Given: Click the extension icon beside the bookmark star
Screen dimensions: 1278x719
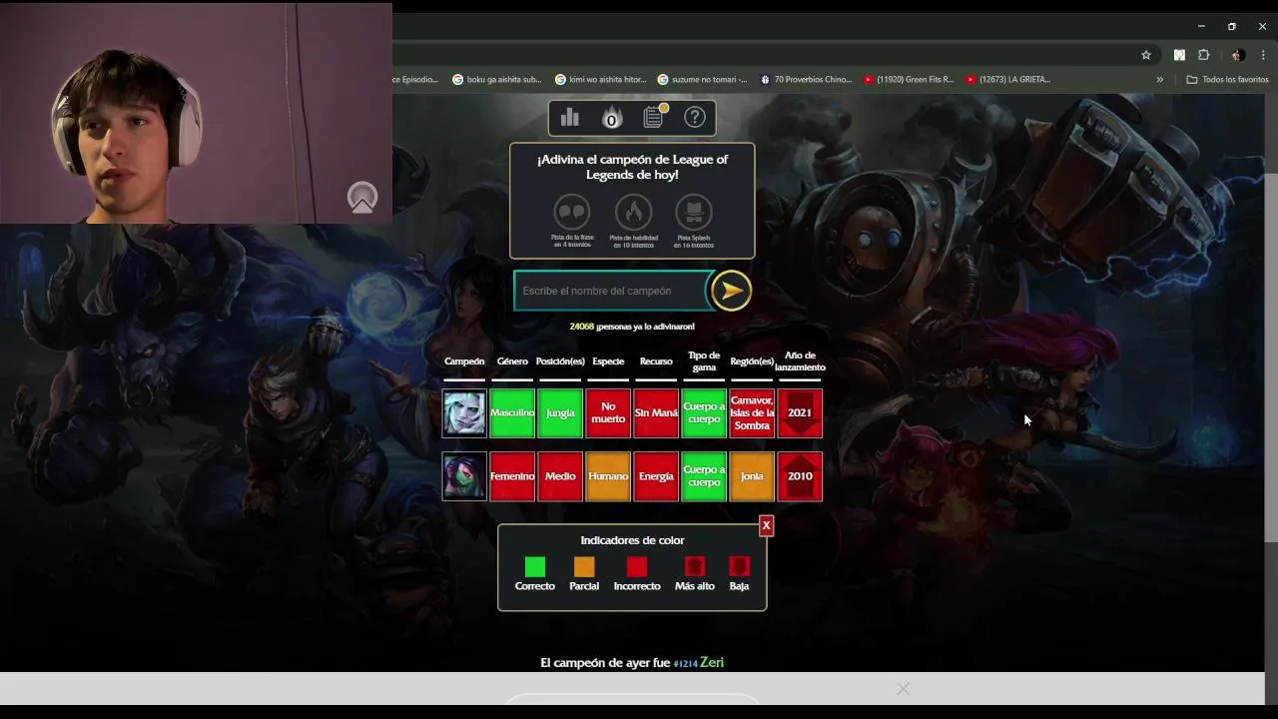Looking at the screenshot, I should 1179,55.
